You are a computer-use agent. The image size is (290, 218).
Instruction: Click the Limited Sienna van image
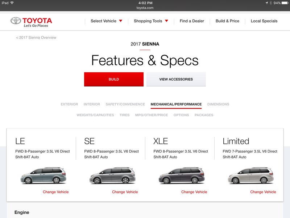tap(251, 175)
